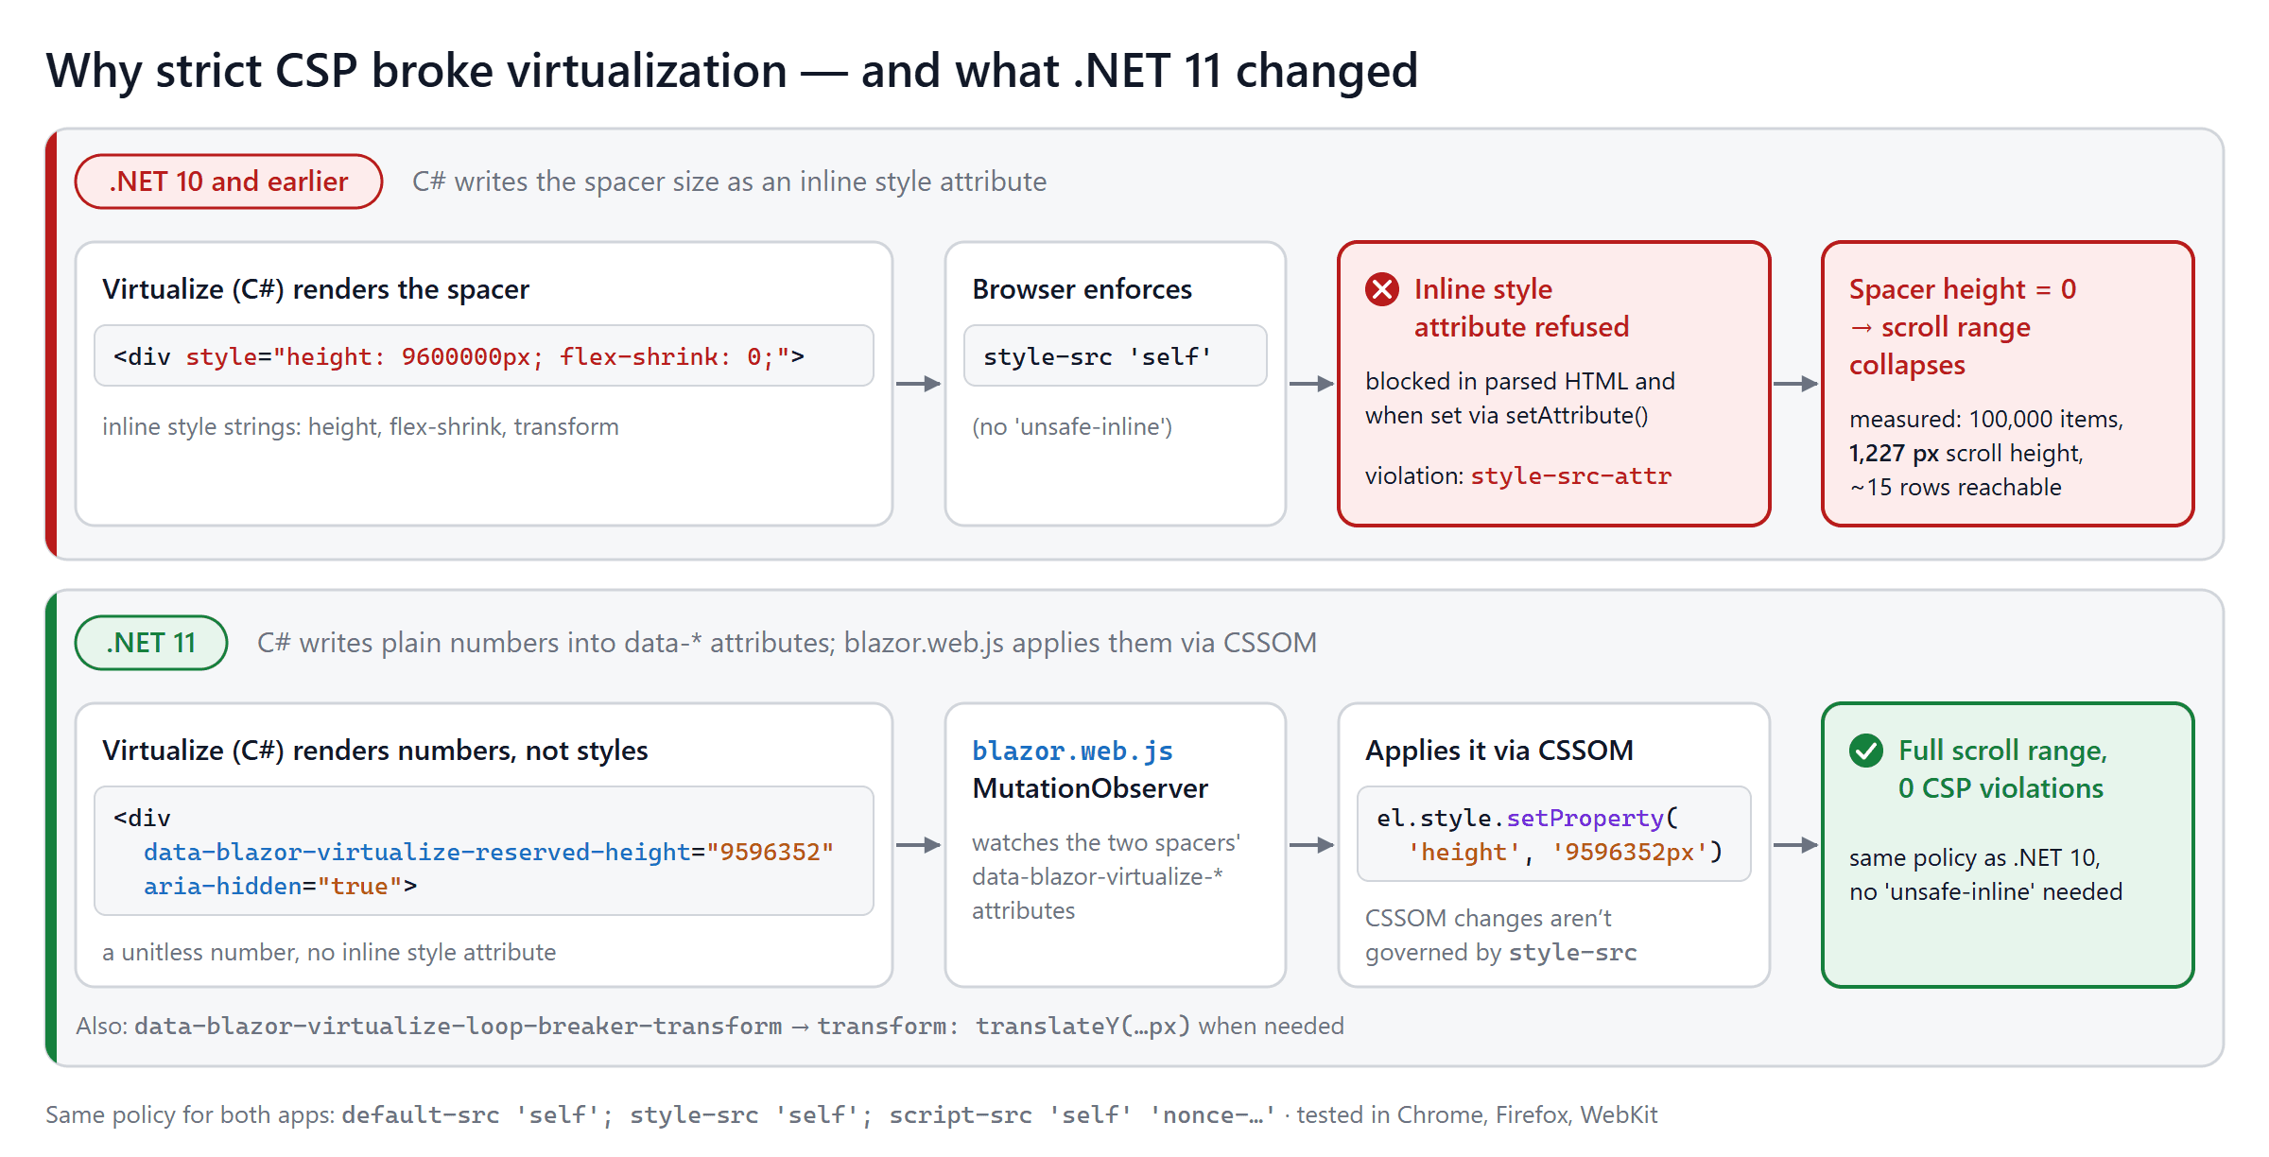Click '0 CSP violations' green text
The width and height of the screenshot is (2269, 1157).
click(2001, 788)
